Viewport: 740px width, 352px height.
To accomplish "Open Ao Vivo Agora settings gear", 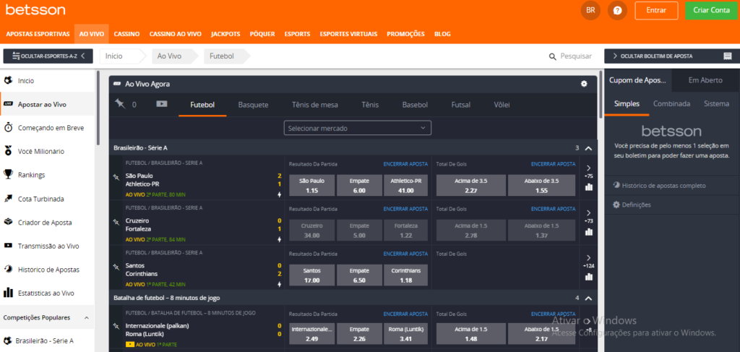I will click(x=584, y=84).
